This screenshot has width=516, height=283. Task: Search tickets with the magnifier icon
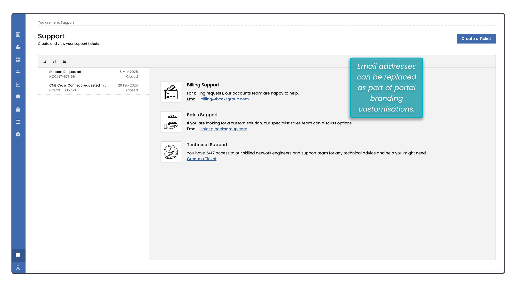[x=44, y=61]
